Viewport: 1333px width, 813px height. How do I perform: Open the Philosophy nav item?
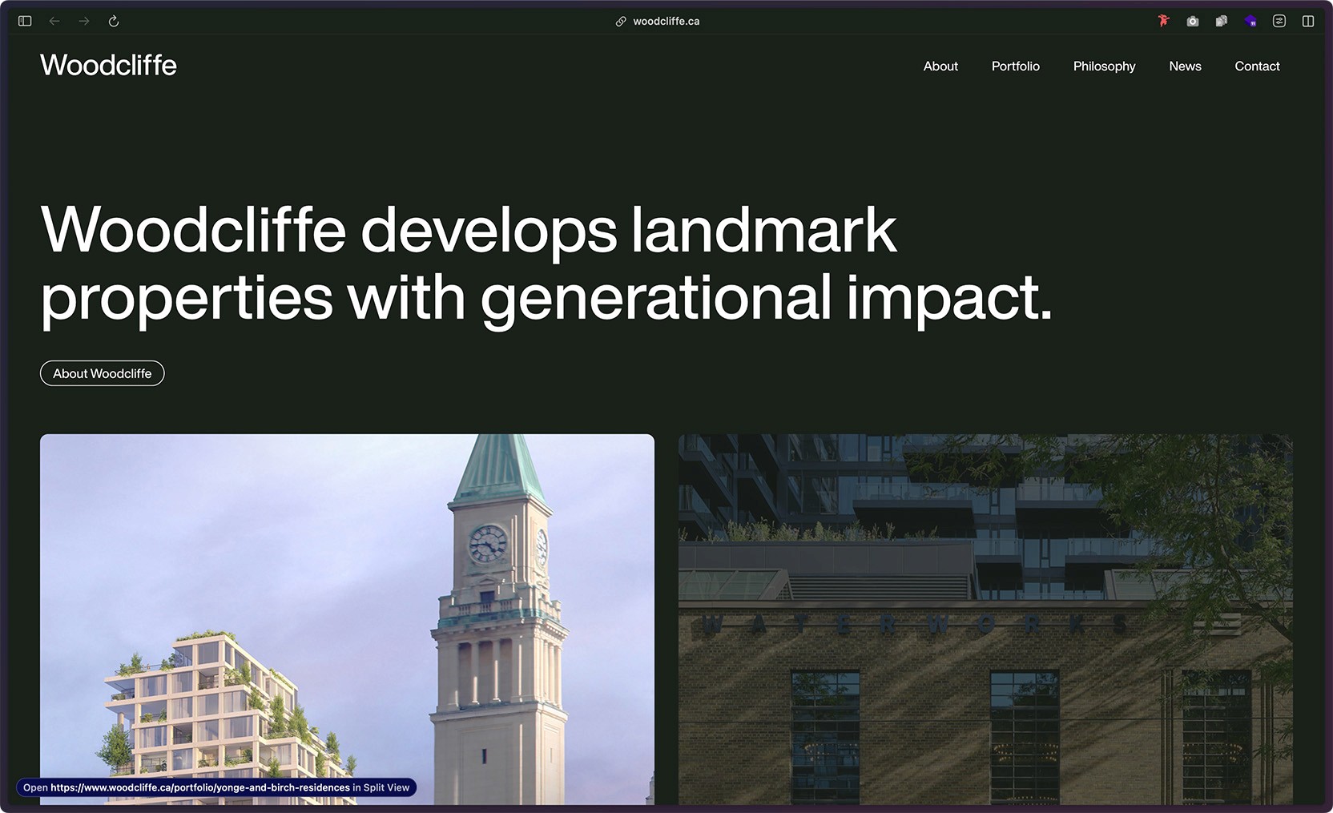(x=1104, y=66)
